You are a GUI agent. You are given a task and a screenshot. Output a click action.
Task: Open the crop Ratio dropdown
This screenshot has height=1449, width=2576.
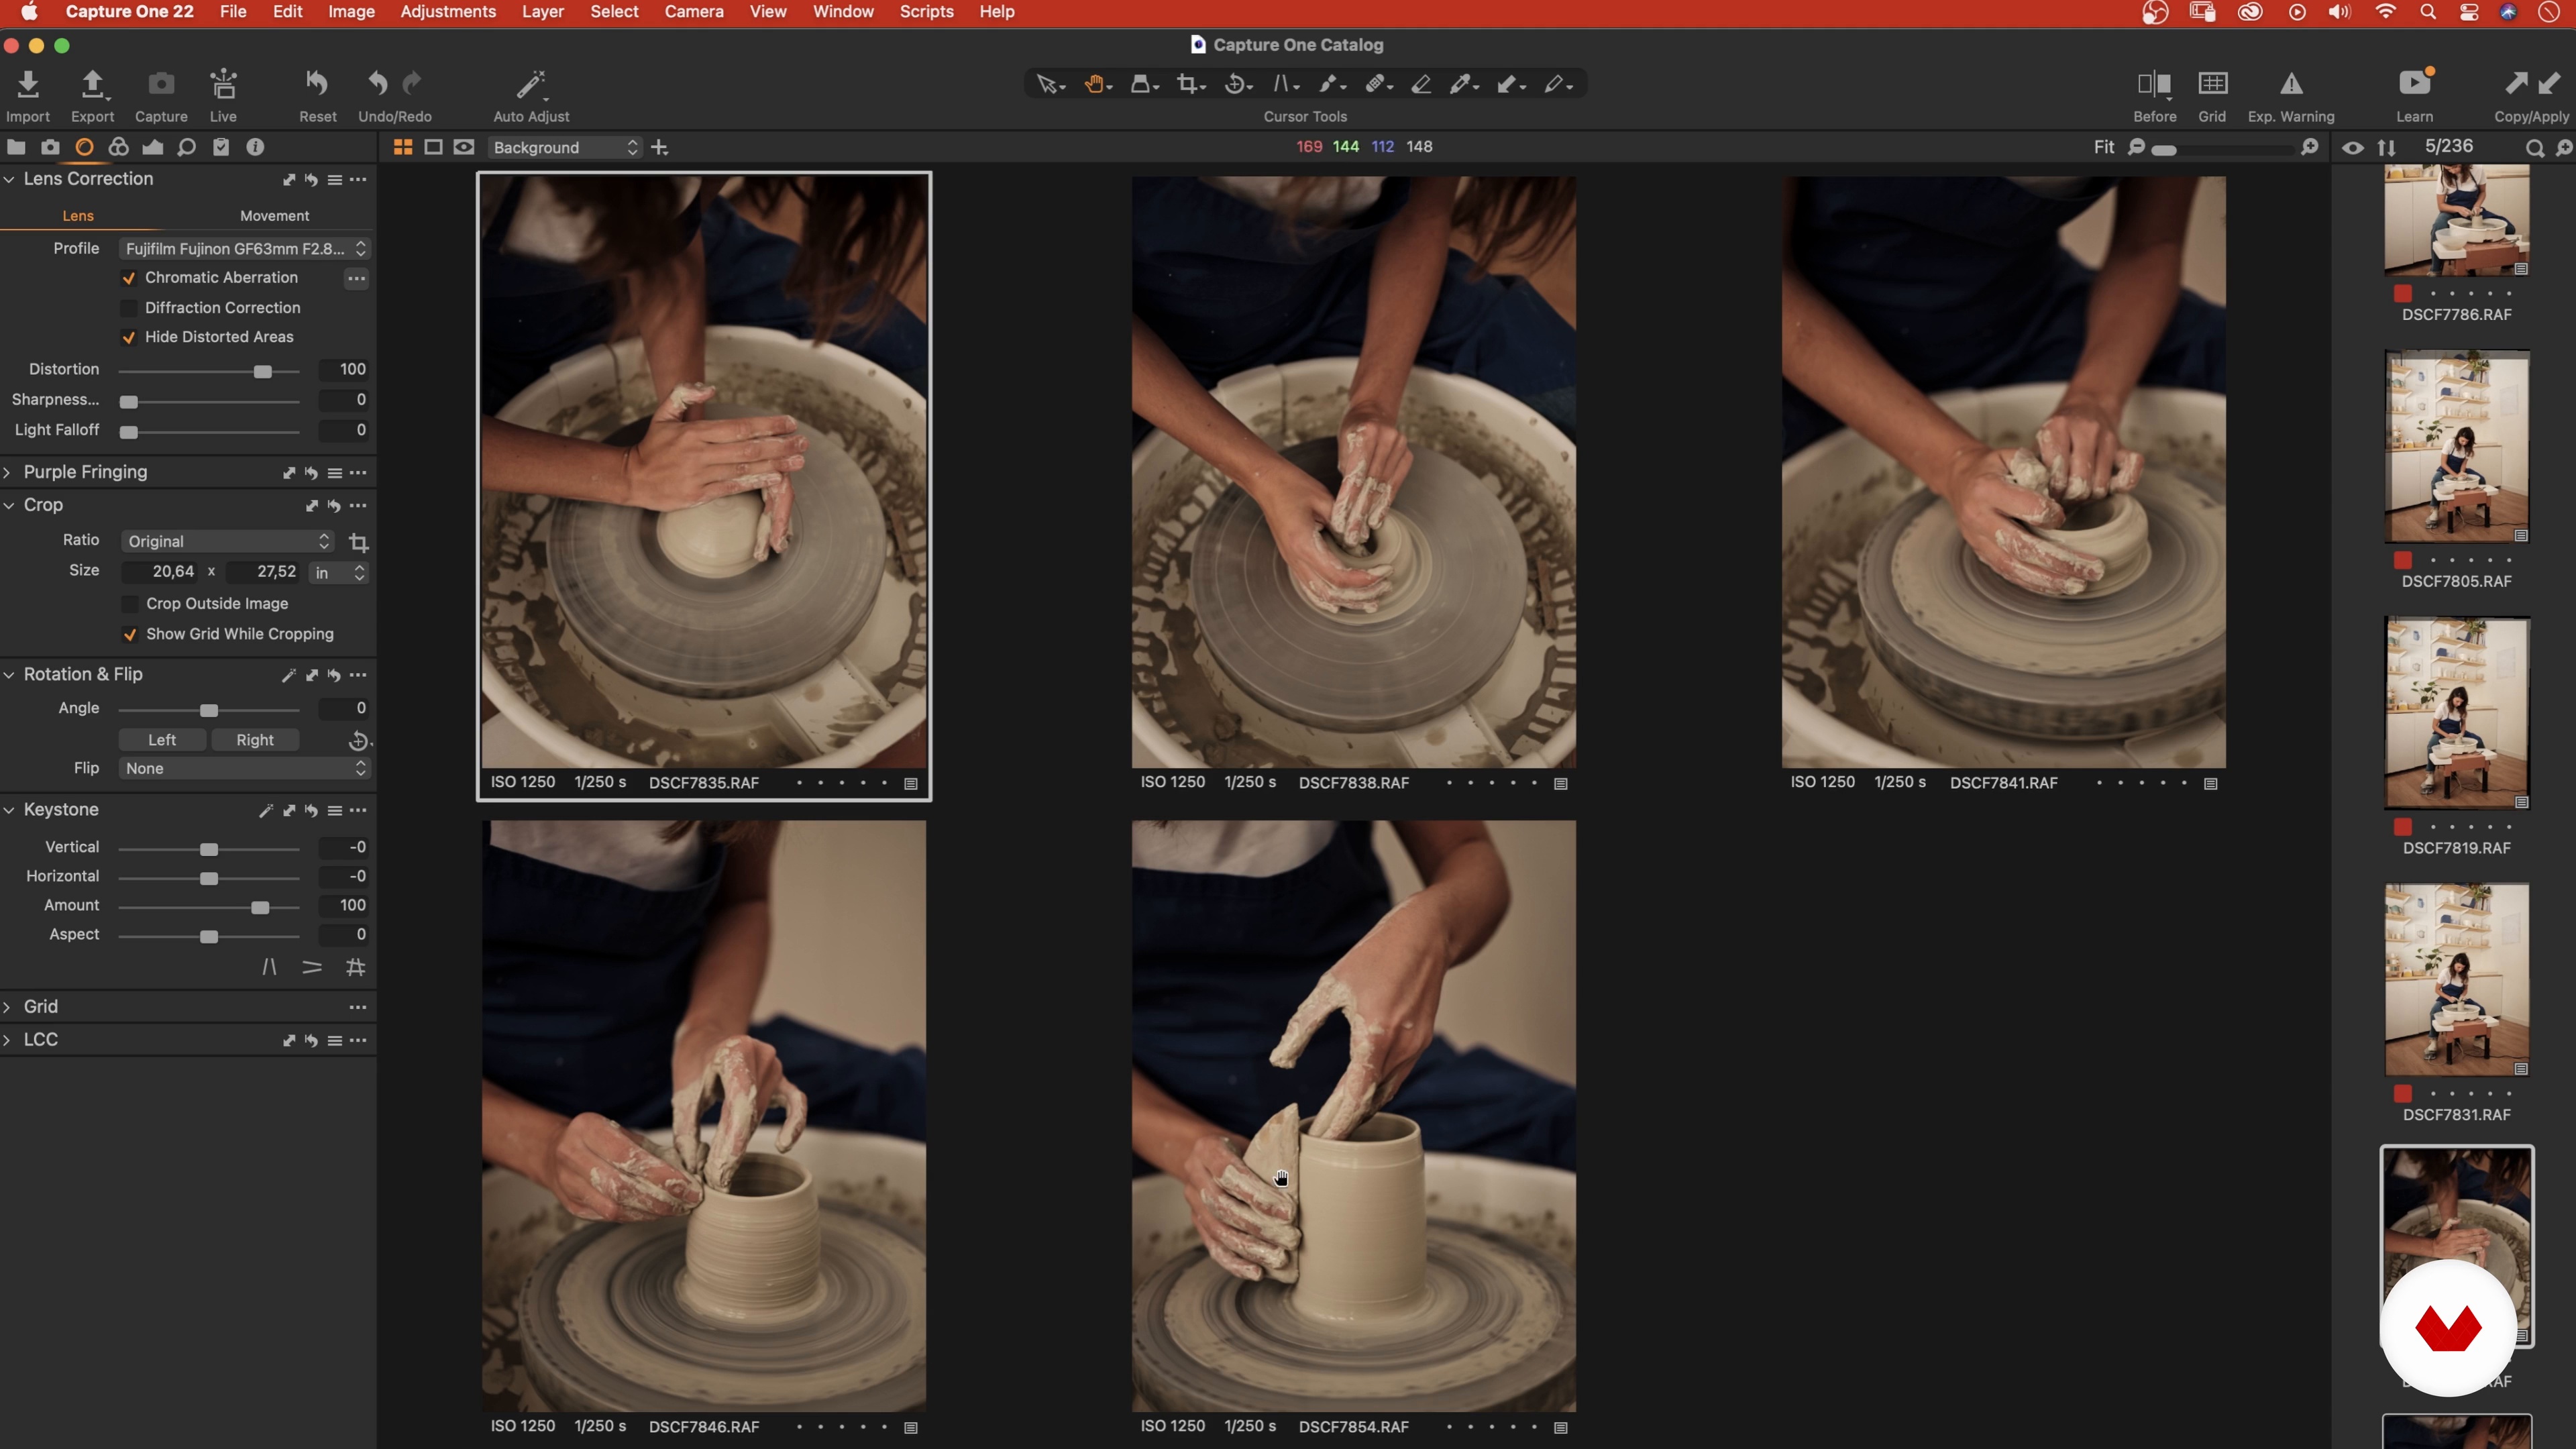[x=227, y=542]
